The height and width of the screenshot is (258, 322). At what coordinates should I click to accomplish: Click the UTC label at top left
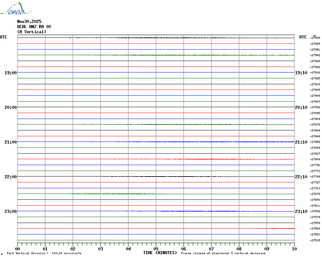click(x=3, y=37)
